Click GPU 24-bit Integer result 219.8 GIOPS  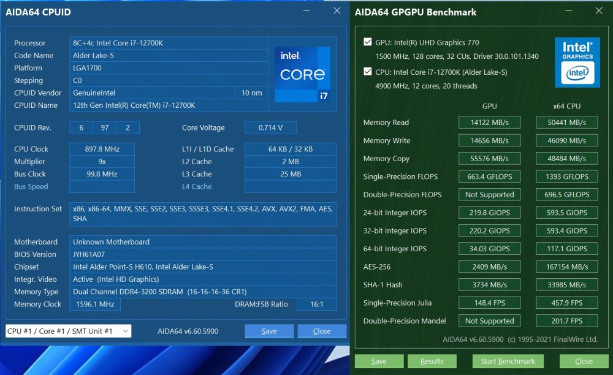click(x=489, y=213)
